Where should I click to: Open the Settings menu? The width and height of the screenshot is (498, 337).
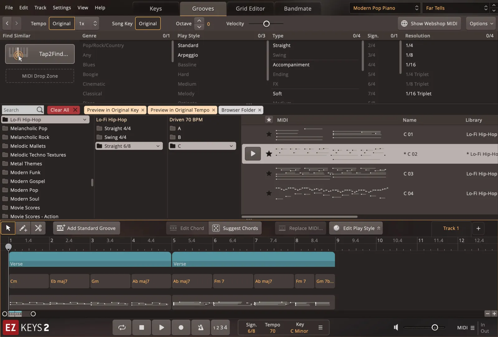[x=62, y=7]
